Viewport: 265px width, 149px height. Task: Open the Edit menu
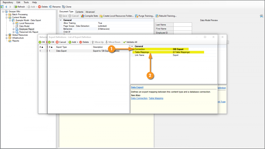coord(19,2)
